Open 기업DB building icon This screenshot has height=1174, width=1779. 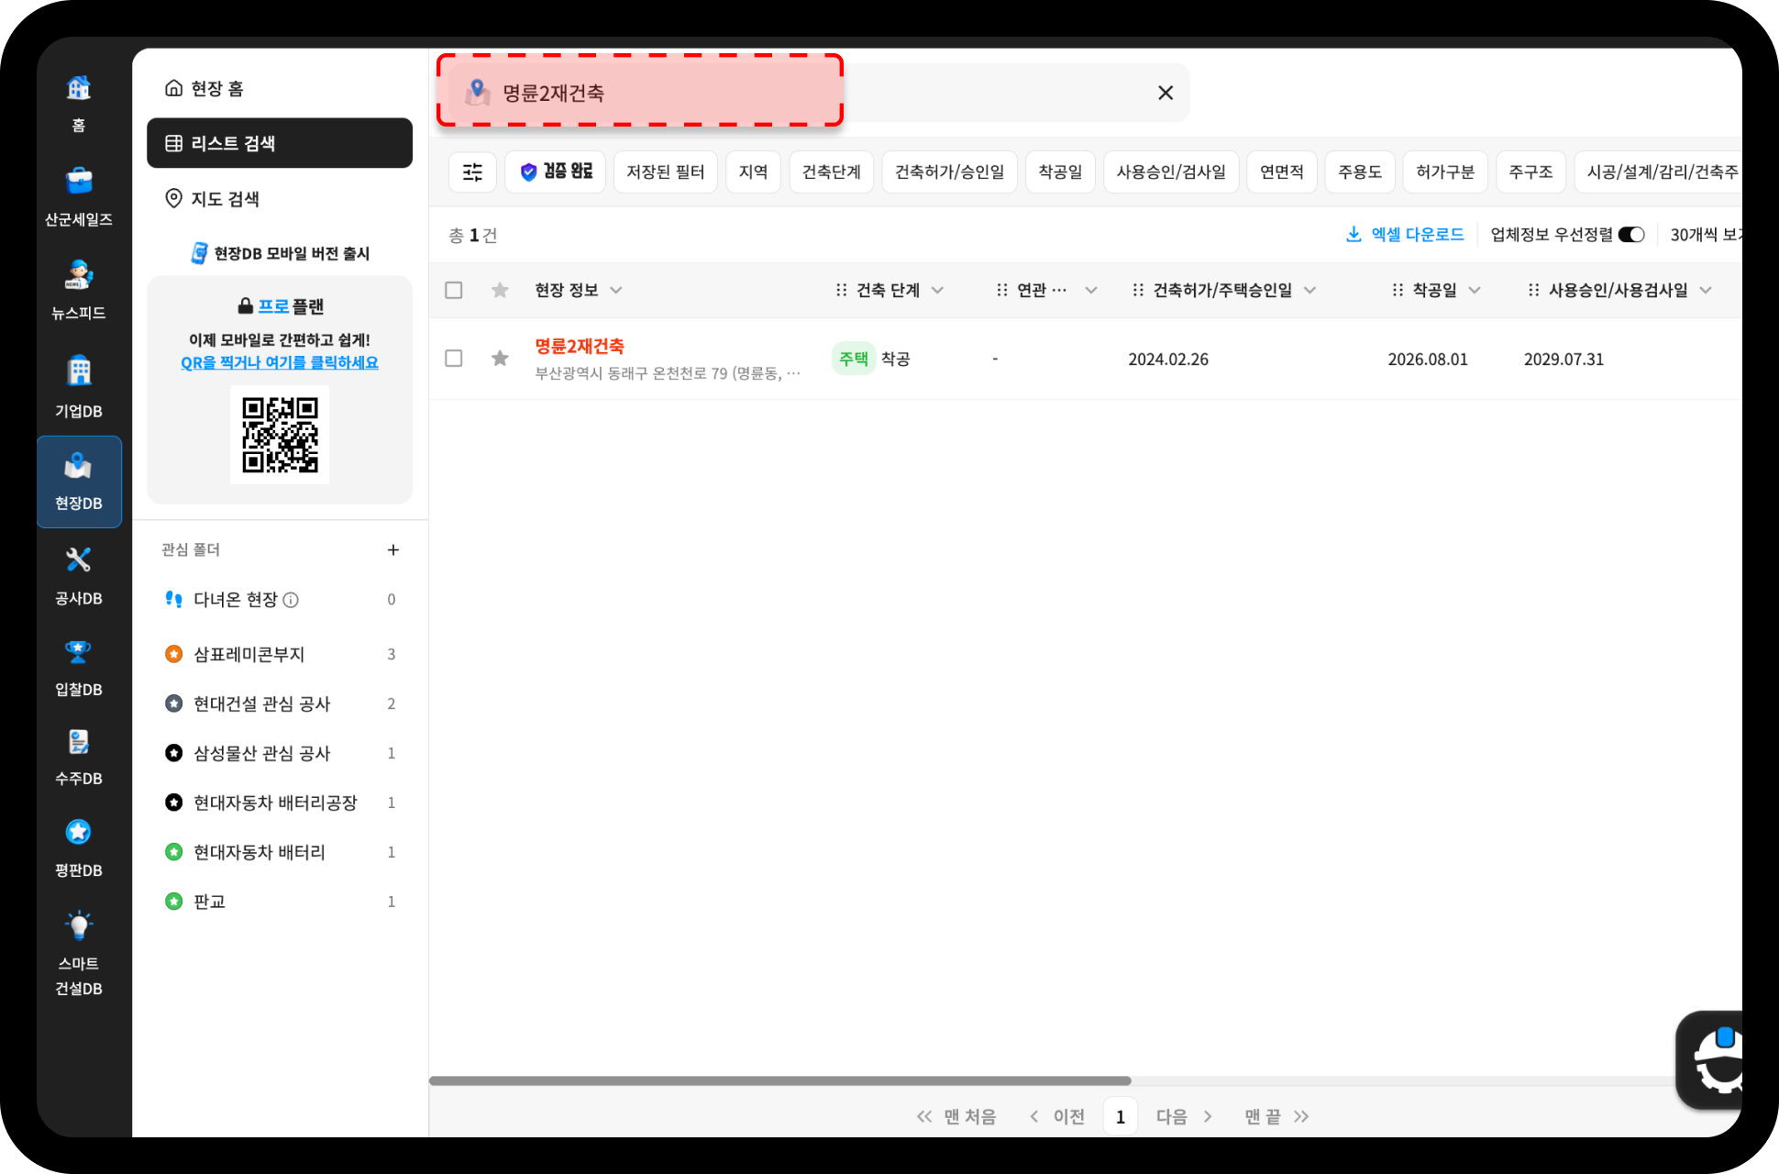coord(79,371)
